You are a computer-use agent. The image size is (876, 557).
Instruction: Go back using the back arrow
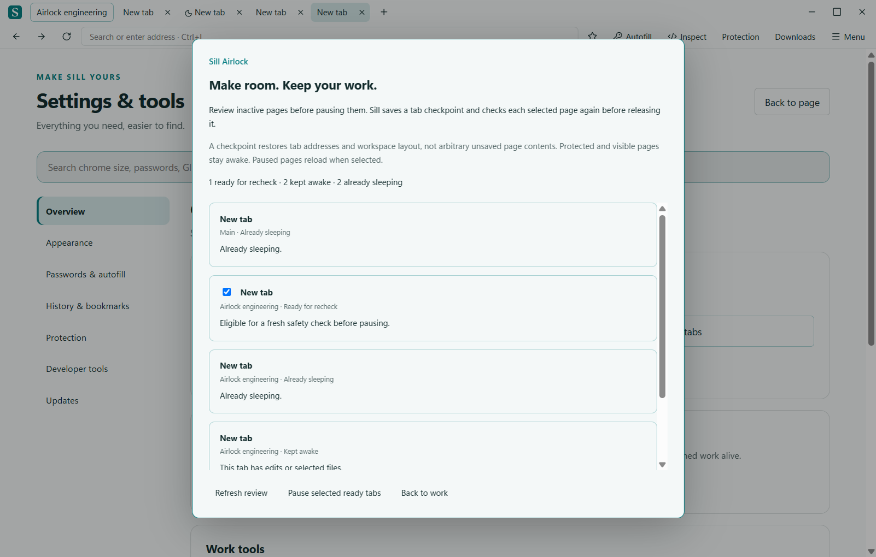click(16, 37)
